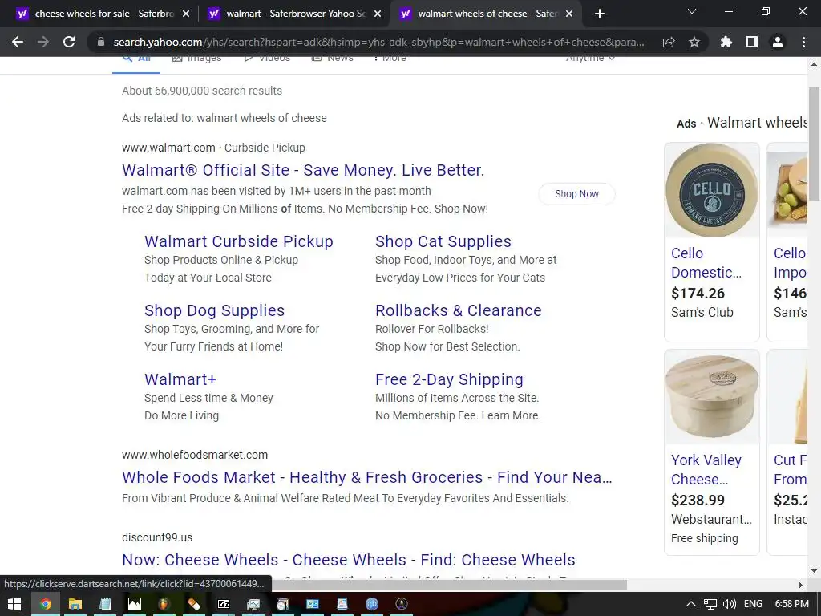This screenshot has height=616, width=821.
Task: Open the pill-shaped taskbar app icon
Action: click(x=194, y=604)
